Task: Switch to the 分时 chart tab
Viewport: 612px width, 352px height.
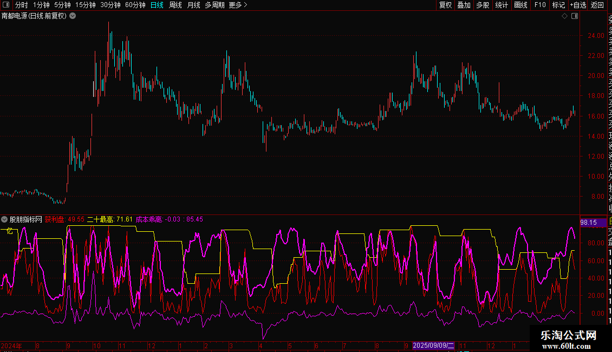Action: tap(22, 5)
